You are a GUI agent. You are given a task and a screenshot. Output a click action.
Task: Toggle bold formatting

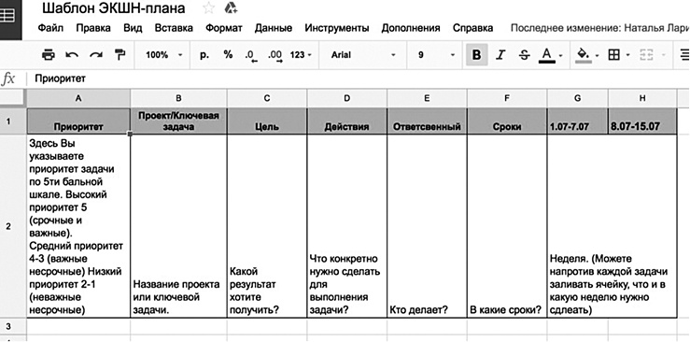[476, 55]
